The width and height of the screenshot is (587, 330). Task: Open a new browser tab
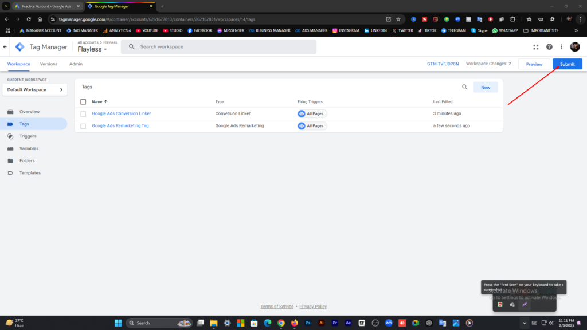162,6
